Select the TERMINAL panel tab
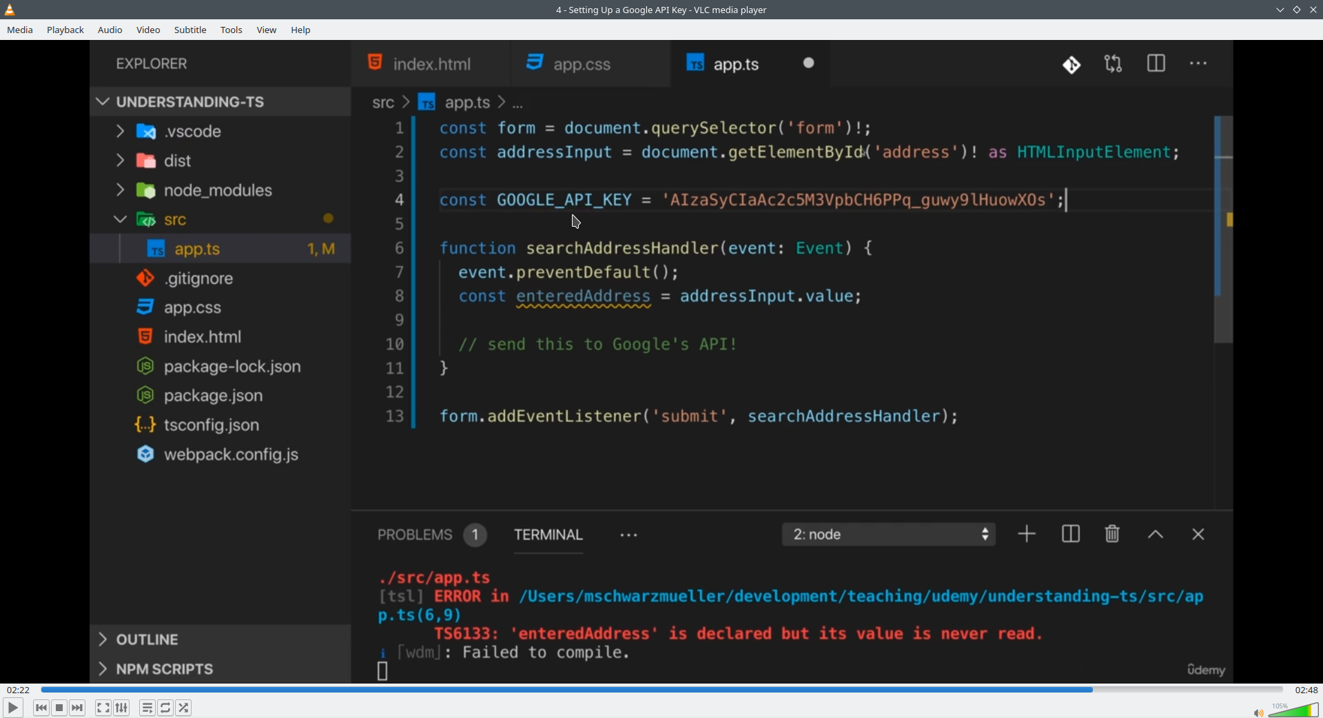 (x=548, y=535)
